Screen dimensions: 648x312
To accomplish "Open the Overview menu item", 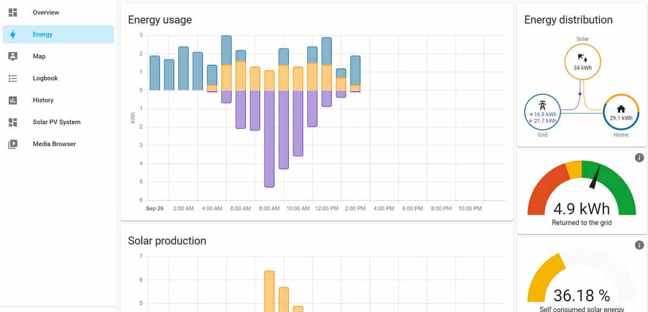I will click(46, 12).
